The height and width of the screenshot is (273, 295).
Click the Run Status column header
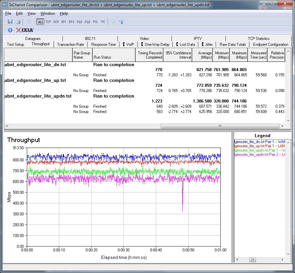(x=114, y=55)
